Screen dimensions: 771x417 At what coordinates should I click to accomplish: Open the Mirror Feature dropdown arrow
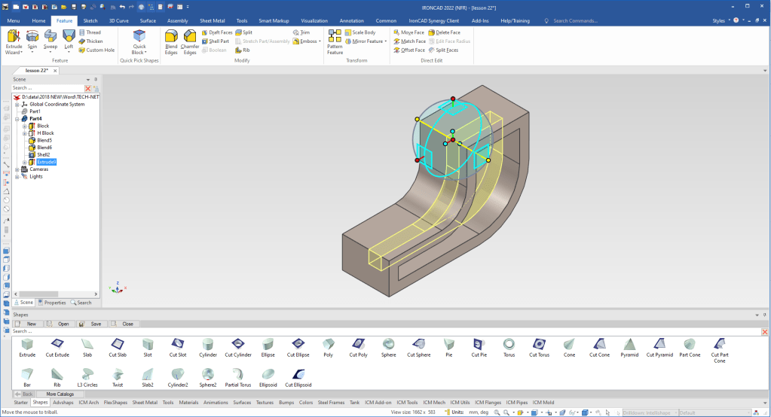[x=387, y=41]
